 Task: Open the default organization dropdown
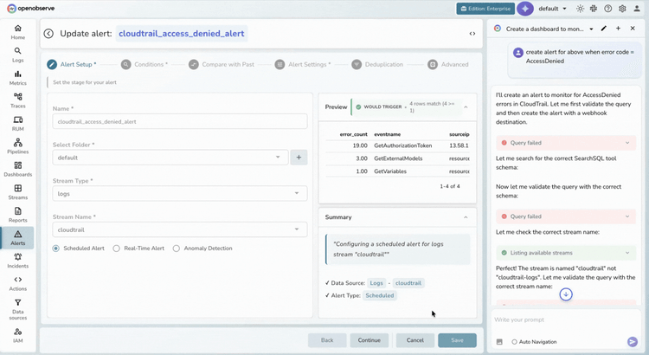pos(553,9)
